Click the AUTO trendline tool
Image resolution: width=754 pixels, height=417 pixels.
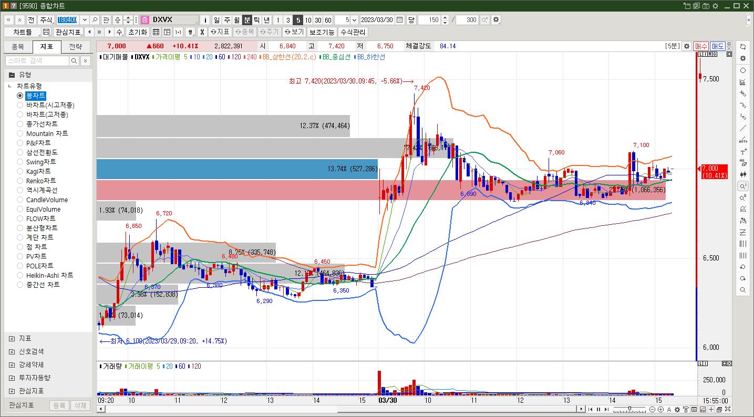(743, 140)
